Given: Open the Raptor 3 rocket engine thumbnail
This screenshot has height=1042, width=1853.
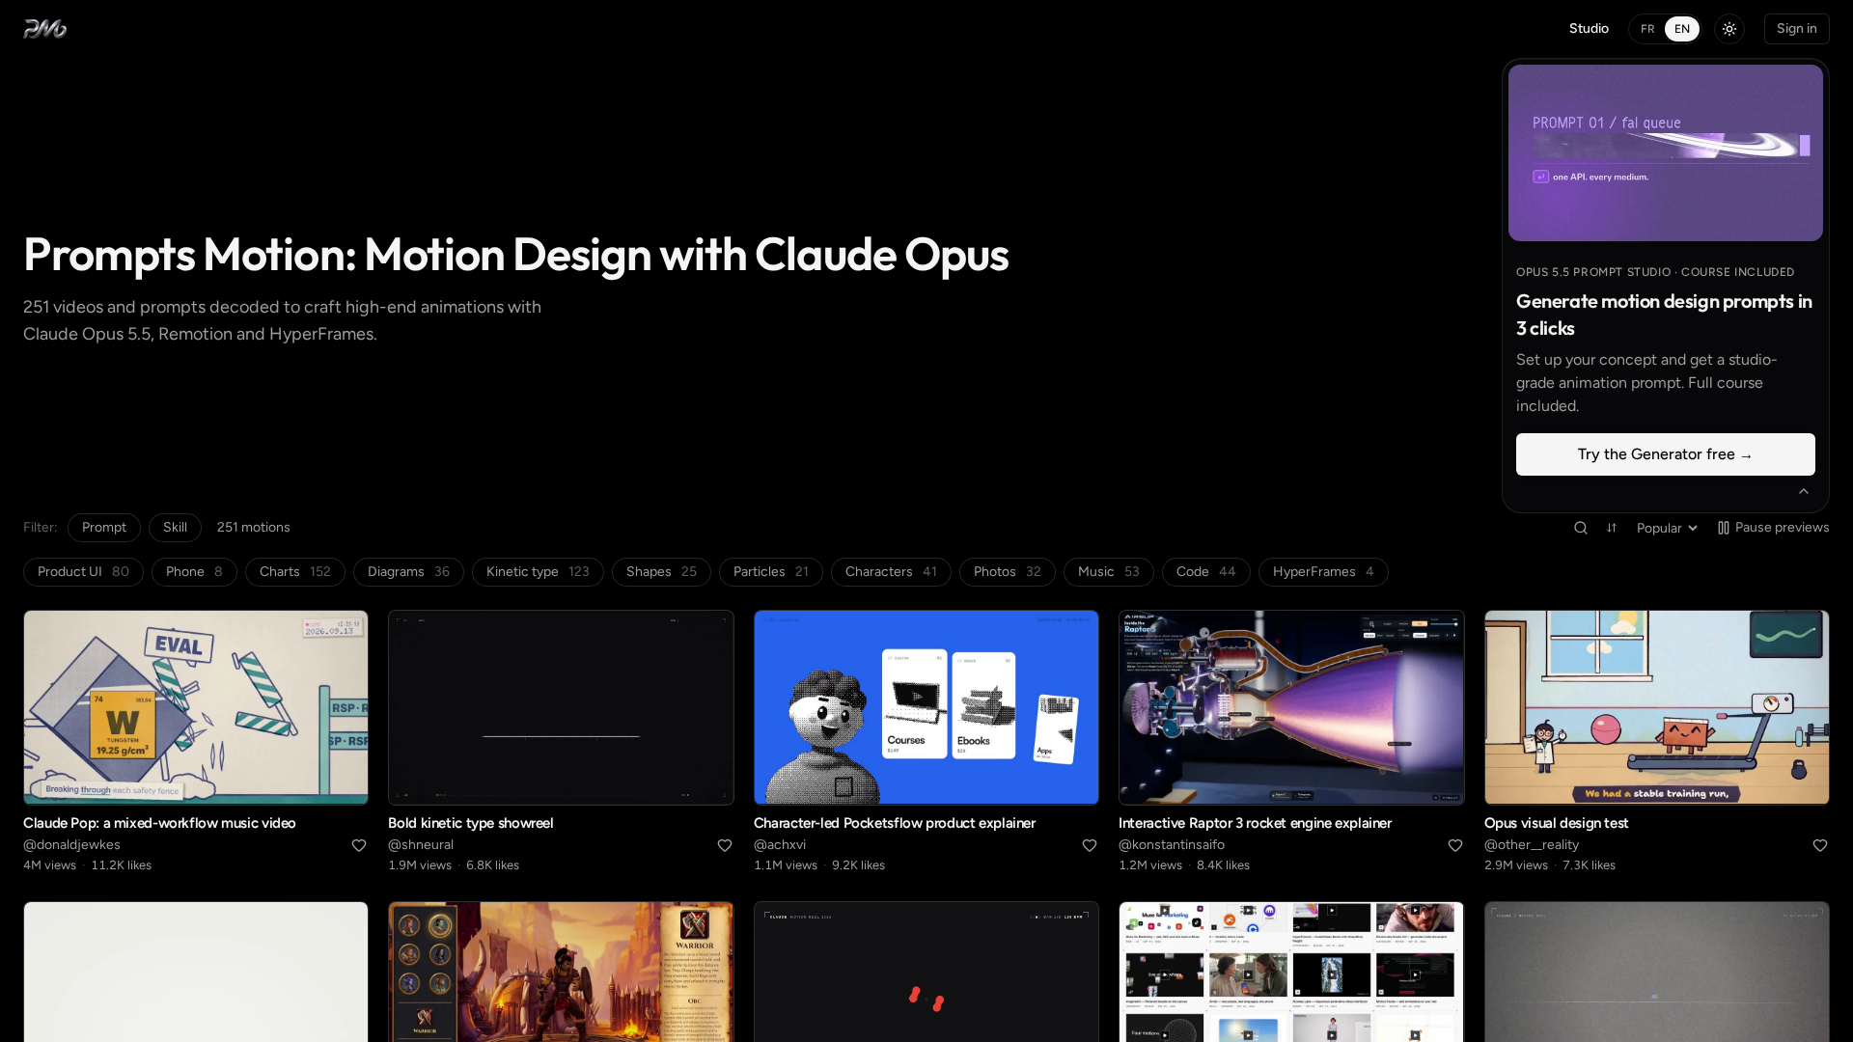Looking at the screenshot, I should [x=1291, y=707].
